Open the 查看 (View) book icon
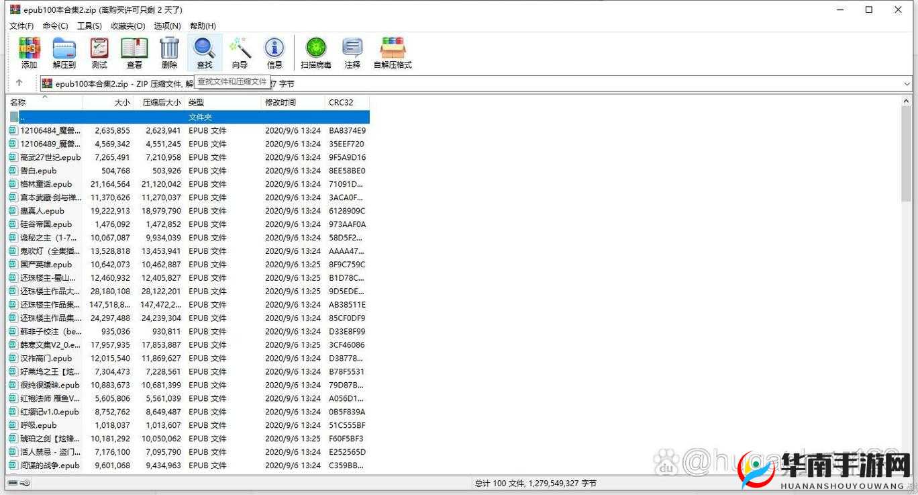Screen dimensions: 918x495 click(x=134, y=53)
